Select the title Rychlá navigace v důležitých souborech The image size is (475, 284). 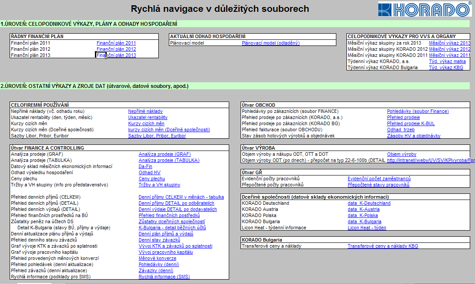(220, 9)
